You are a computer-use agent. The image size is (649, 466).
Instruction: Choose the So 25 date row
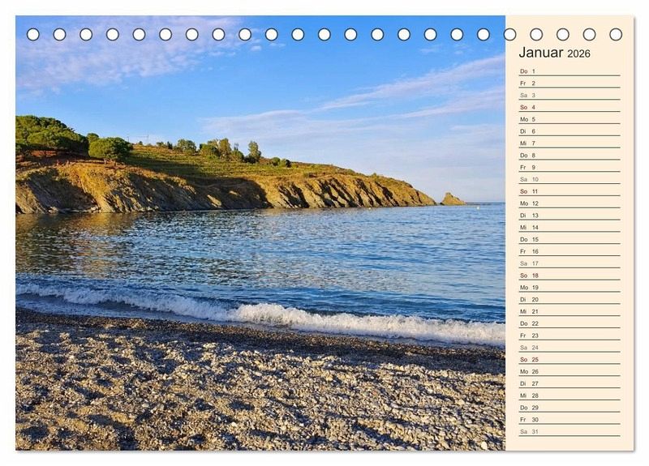click(x=569, y=359)
